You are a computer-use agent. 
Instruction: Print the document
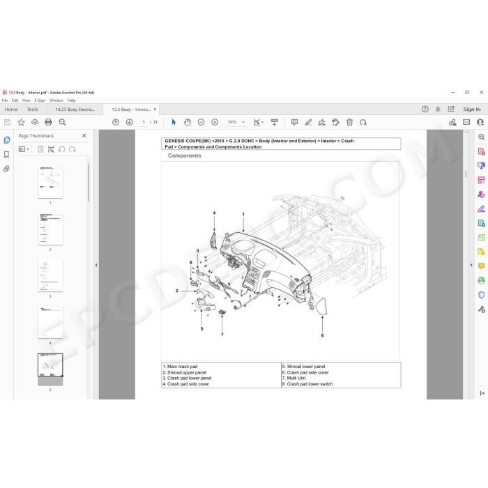point(48,122)
